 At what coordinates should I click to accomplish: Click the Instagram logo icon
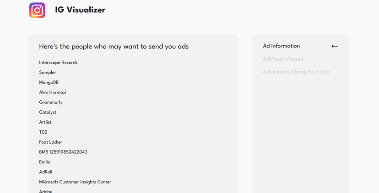click(37, 10)
